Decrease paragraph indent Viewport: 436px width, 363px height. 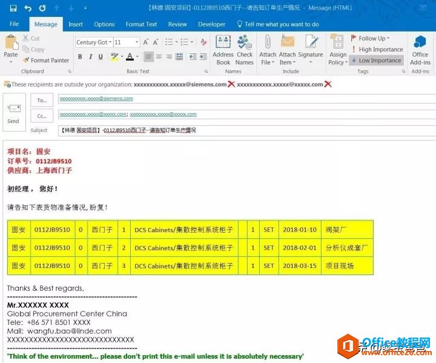pos(193,57)
